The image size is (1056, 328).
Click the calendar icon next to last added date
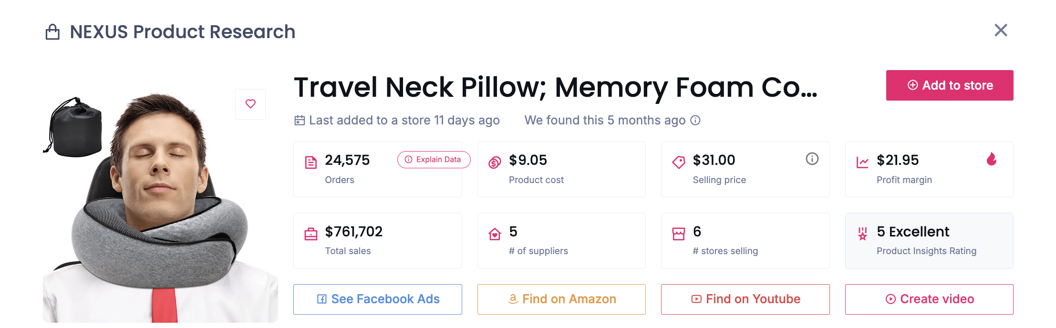(x=299, y=121)
